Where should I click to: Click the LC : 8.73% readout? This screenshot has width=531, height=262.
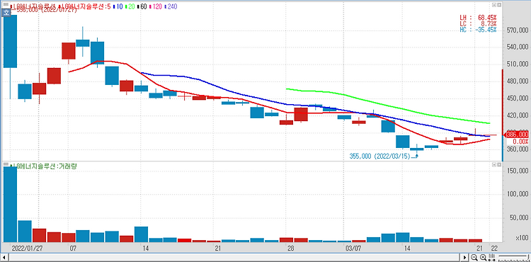click(x=478, y=23)
